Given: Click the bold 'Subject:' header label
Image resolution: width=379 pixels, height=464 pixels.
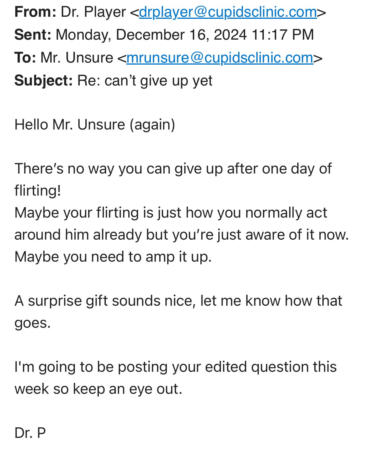Looking at the screenshot, I should (x=43, y=81).
